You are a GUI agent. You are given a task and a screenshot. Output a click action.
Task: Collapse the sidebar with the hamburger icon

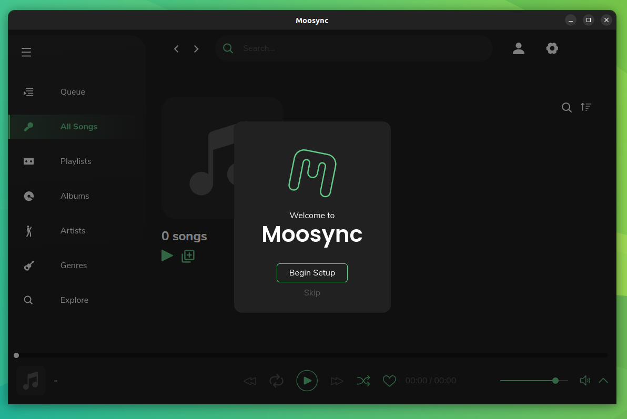[x=26, y=52]
